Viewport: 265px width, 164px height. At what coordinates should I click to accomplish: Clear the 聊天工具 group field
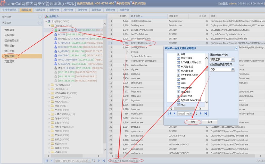(x=233, y=60)
